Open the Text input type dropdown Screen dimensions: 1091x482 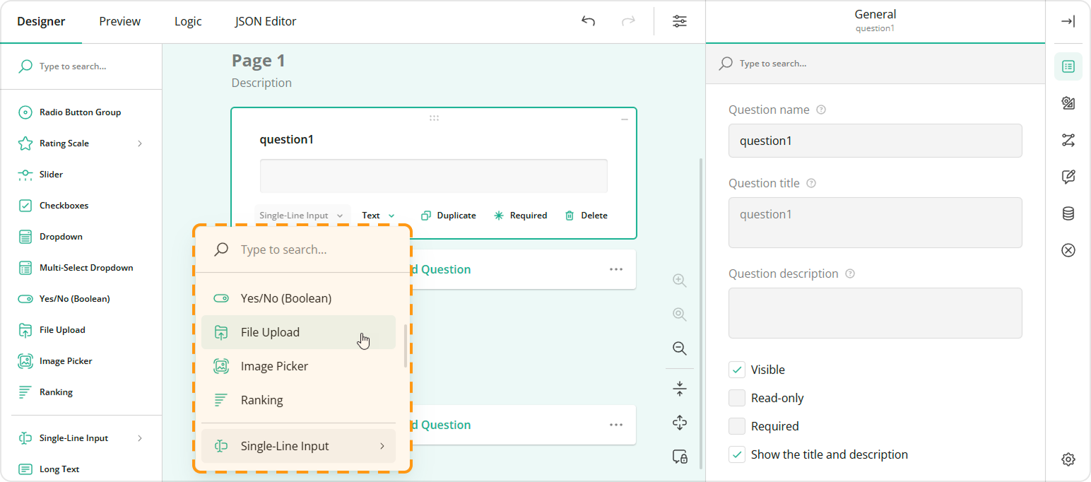tap(377, 215)
